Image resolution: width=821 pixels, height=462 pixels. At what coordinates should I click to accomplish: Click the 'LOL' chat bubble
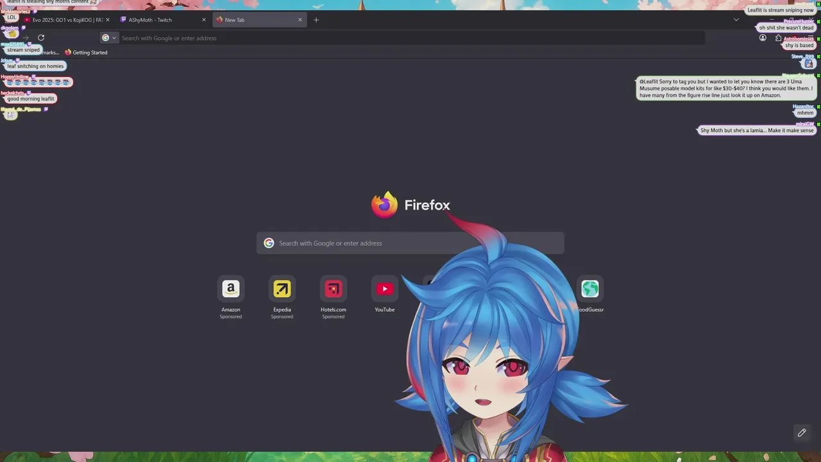12,17
